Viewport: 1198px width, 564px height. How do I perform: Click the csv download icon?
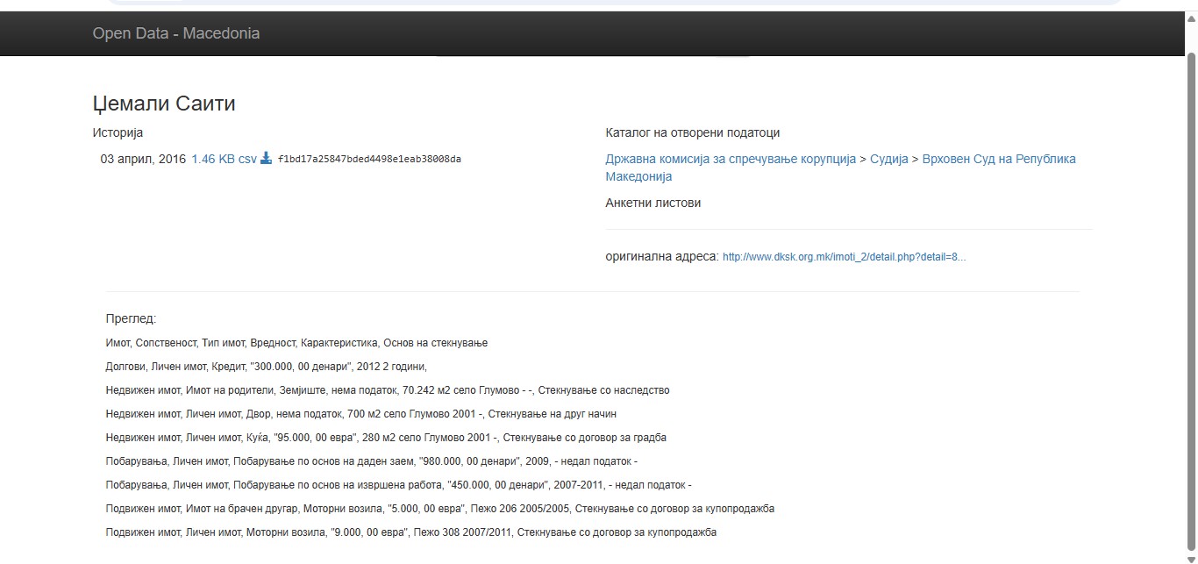267,159
